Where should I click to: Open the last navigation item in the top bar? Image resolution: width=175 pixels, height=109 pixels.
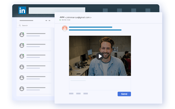pos(148,10)
